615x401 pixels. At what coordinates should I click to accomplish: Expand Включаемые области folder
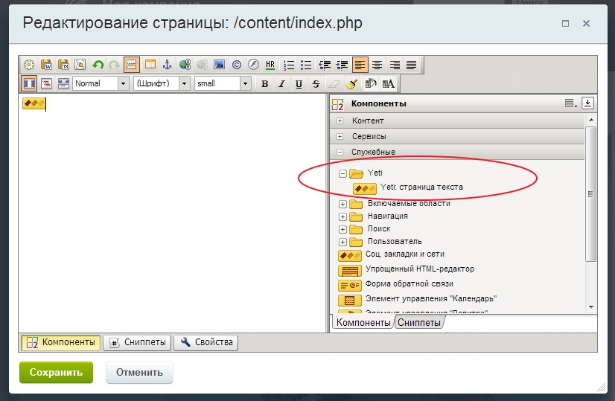coord(342,205)
